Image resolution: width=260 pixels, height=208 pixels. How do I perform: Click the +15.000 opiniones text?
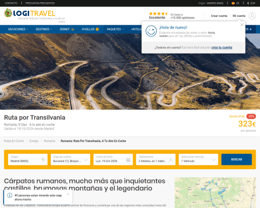click(x=182, y=18)
